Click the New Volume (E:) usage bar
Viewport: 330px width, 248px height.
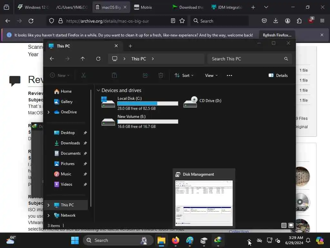[148, 121]
